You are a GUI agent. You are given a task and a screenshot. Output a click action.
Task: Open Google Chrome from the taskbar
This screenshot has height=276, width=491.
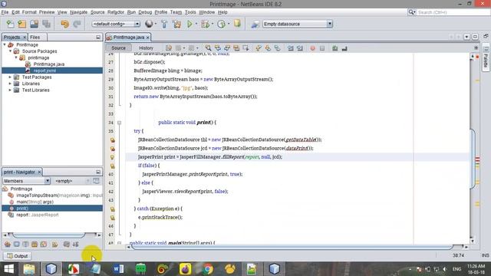[208, 269]
